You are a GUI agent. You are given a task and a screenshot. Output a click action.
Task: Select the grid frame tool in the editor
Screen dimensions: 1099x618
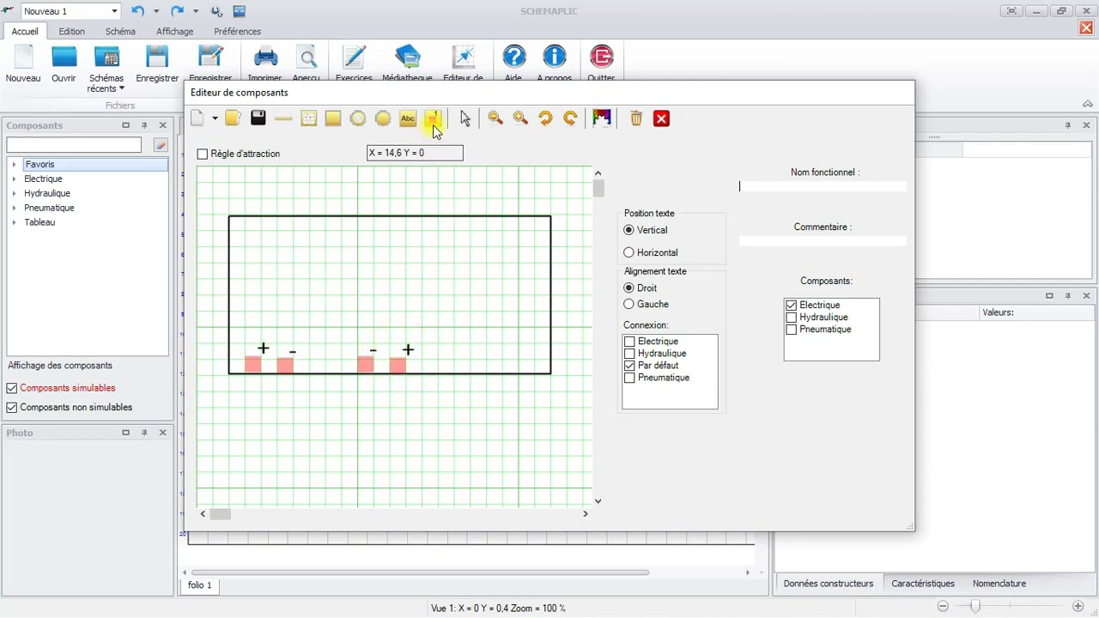click(309, 118)
